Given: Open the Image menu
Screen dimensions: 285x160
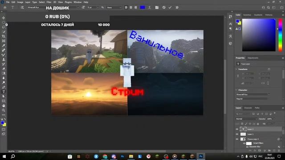Looking at the screenshot, I should click(x=20, y=2).
